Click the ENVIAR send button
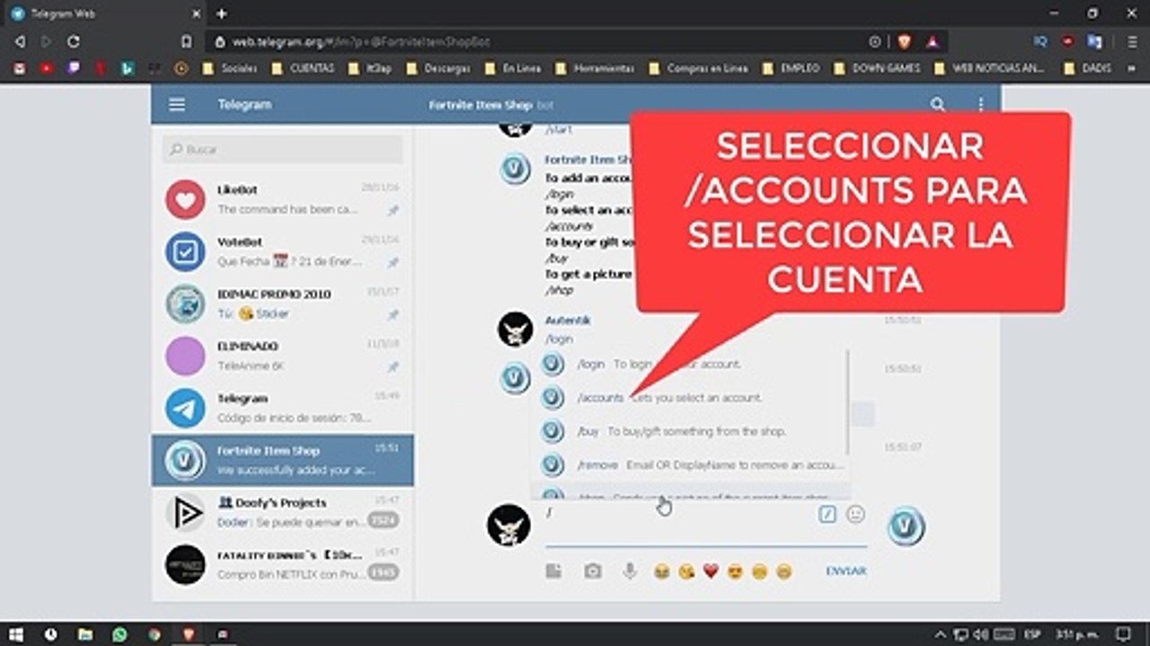This screenshot has height=646, width=1150. click(846, 571)
